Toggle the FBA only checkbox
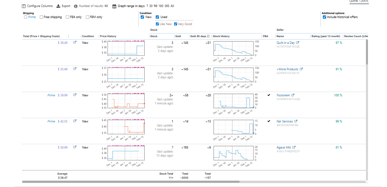Viewport: 387px width, 187px height. pyautogui.click(x=68, y=17)
